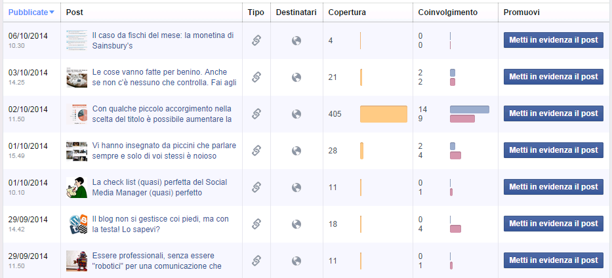The width and height of the screenshot is (612, 278).
Task: Boost the 02/10/2014 post with Metti in evidenza
Action: click(553, 113)
